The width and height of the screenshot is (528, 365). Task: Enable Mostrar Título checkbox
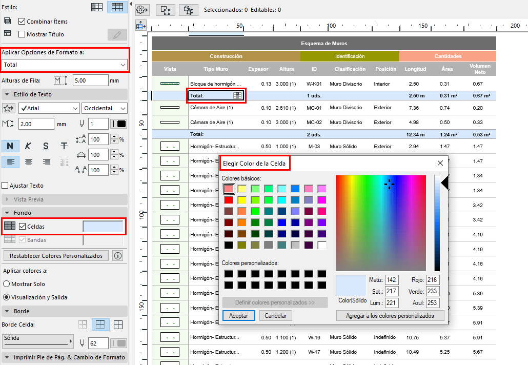[22, 34]
